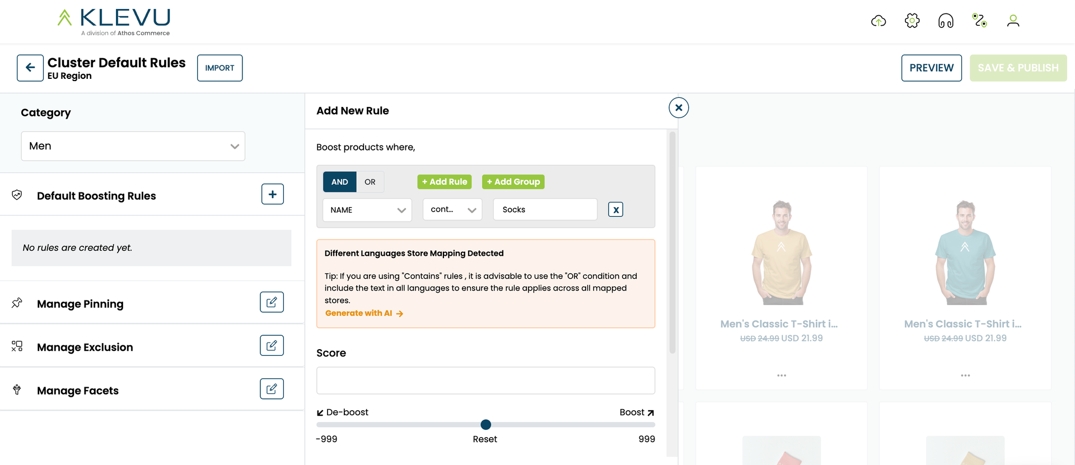Edit Manage Pinning settings
The width and height of the screenshot is (1075, 465).
pyautogui.click(x=272, y=302)
